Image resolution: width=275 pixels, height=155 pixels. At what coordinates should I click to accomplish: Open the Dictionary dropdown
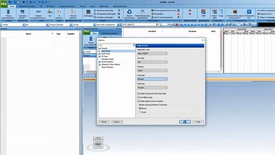(152, 87)
